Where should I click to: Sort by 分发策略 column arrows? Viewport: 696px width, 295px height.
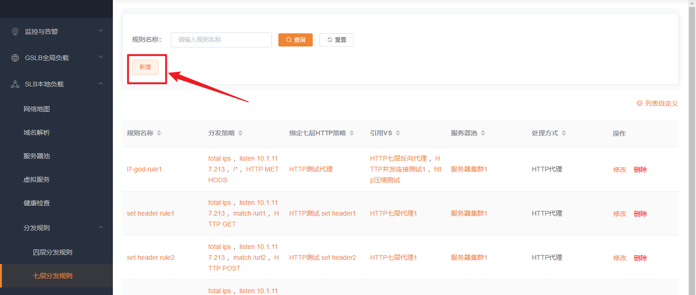240,133
